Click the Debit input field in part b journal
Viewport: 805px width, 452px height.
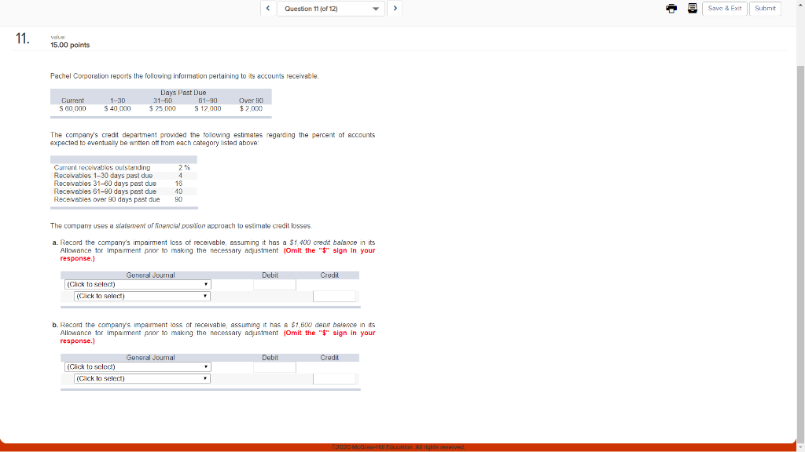[275, 366]
